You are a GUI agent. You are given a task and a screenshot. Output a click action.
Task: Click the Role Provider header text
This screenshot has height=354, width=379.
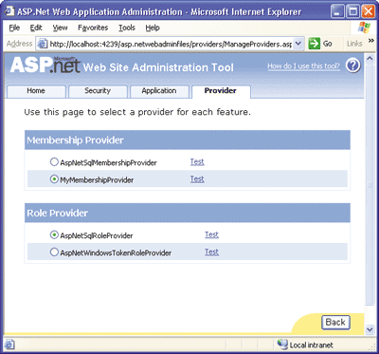(x=57, y=213)
